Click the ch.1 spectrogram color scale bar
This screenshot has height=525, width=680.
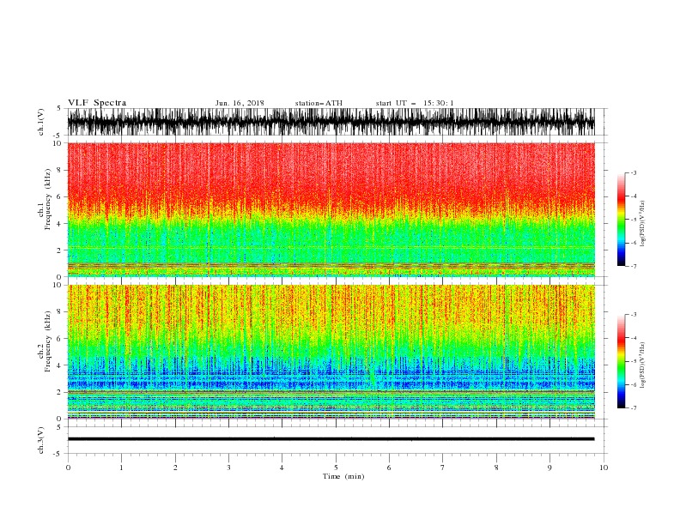click(x=621, y=220)
